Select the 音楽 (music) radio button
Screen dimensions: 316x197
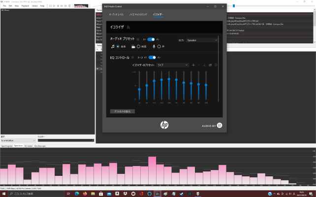pos(118,47)
